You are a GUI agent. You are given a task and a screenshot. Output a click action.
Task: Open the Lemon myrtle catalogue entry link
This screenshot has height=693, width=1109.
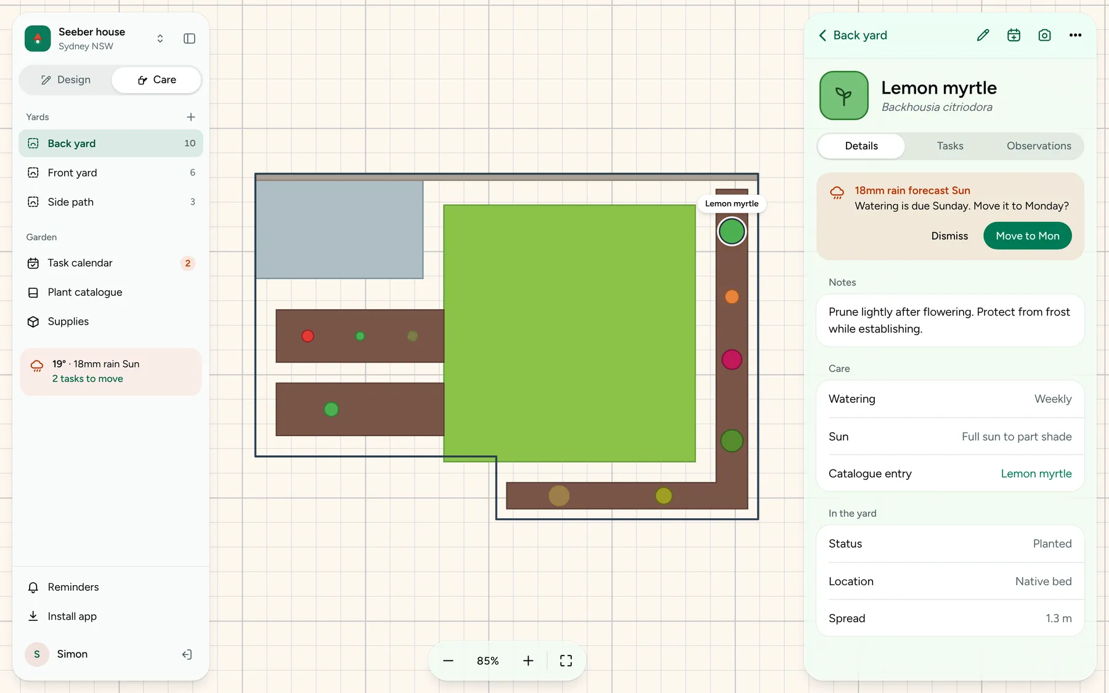click(1036, 474)
